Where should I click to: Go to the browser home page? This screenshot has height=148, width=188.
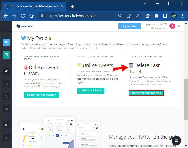(x=31, y=16)
